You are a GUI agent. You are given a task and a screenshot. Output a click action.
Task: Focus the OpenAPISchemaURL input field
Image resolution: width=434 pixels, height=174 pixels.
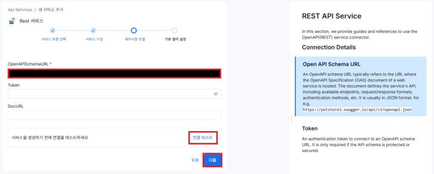click(x=114, y=73)
